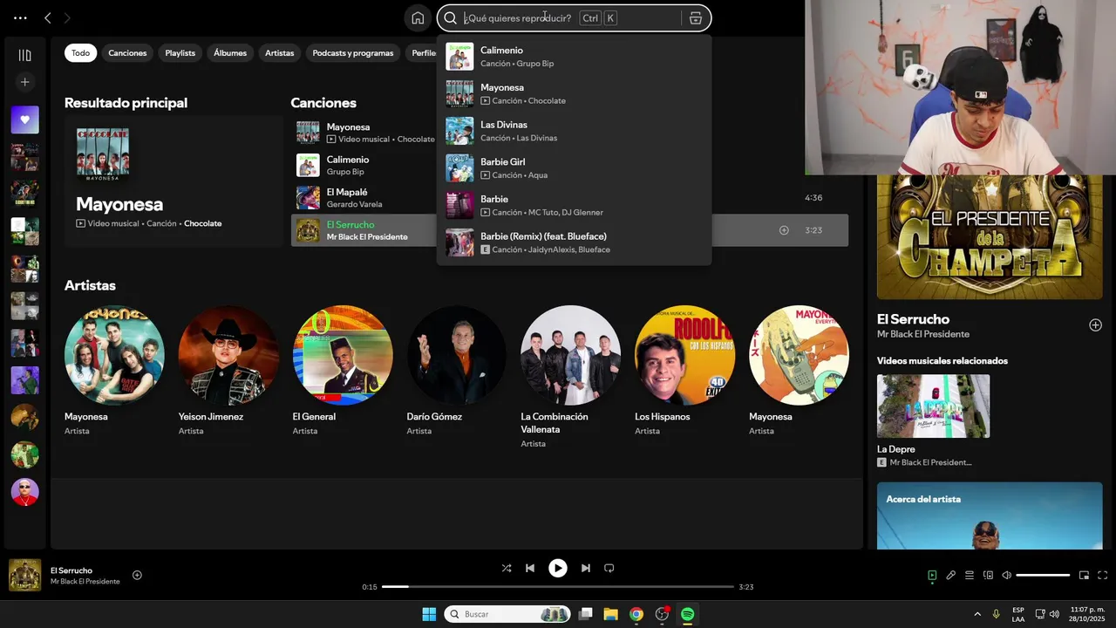This screenshot has width=1116, height=628.
Task: Show hidden tray icons chevron
Action: pos(977,614)
